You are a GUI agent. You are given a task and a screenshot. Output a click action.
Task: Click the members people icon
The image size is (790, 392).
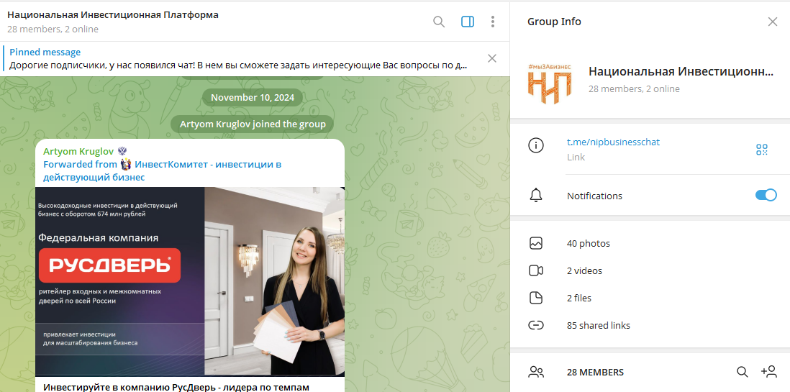536,372
